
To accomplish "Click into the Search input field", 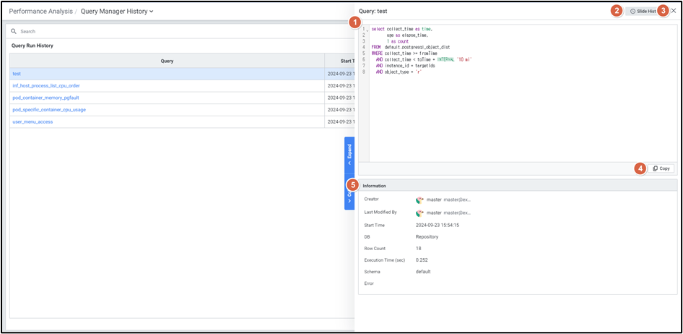I will tap(180, 32).
